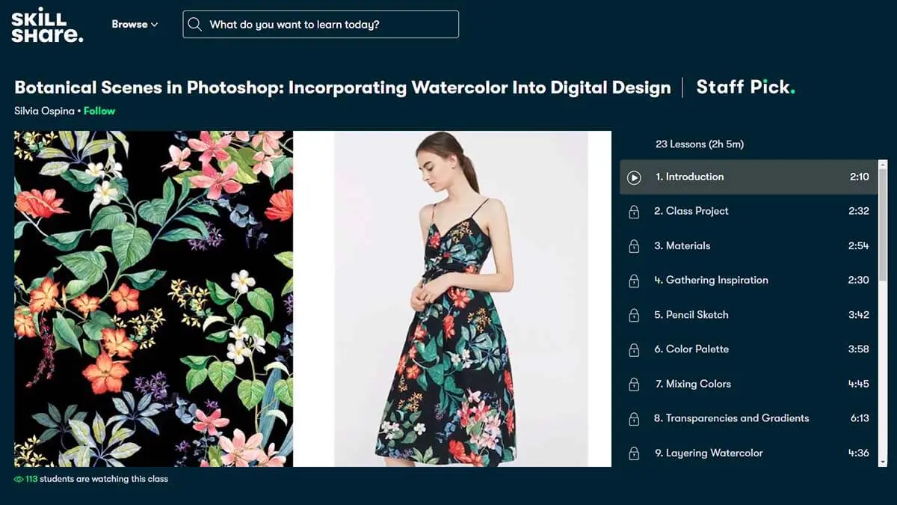Select lesson '5. Pencil Sketch'
Screen dimensions: 897x505
point(749,314)
